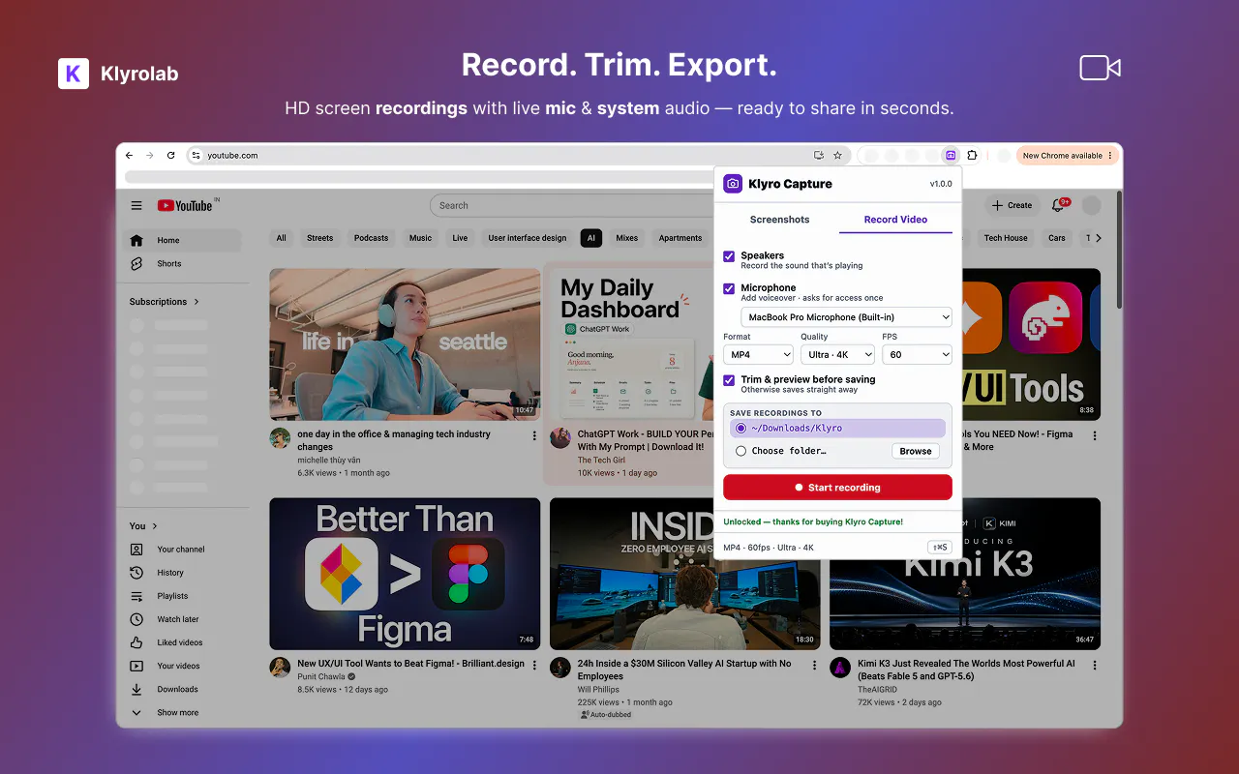This screenshot has height=774, width=1239.
Task: Toggle Trim & preview before saving
Action: pyautogui.click(x=729, y=380)
